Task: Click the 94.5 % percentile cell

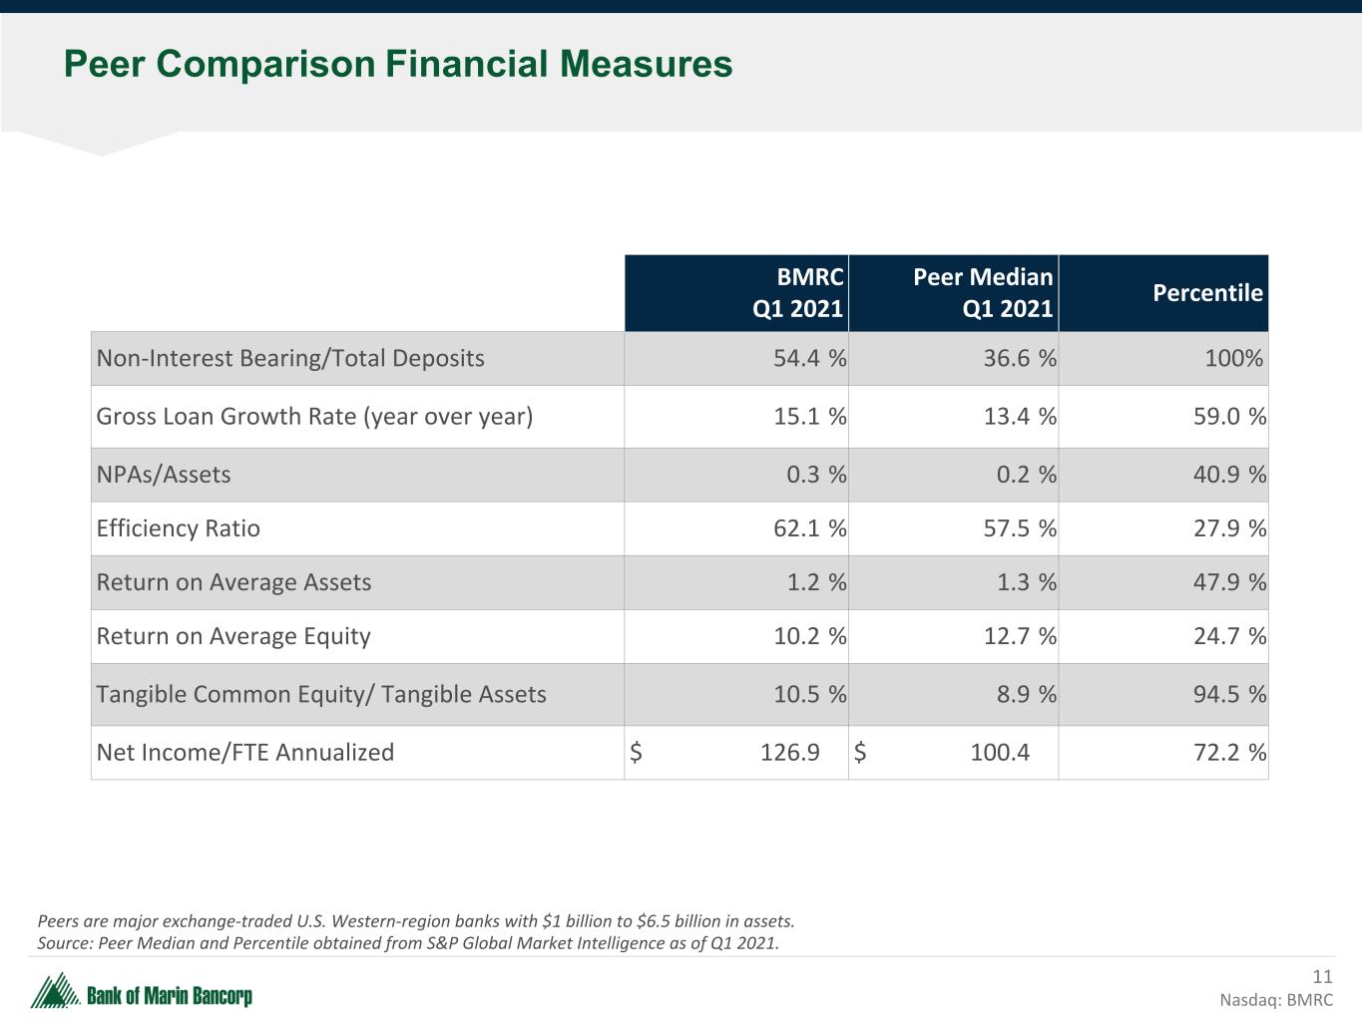Action: pos(1229,693)
